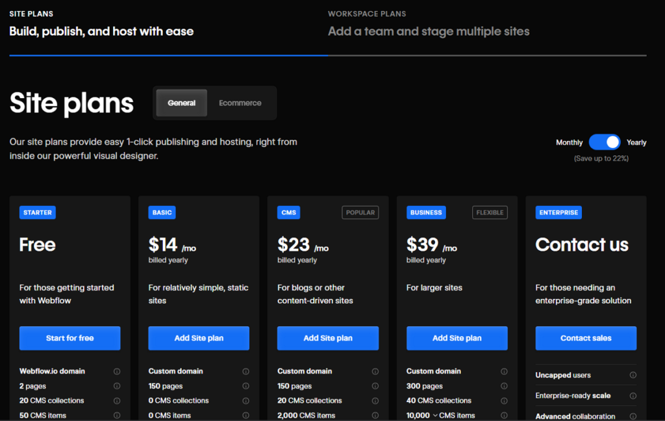The width and height of the screenshot is (665, 421).
Task: Click 'For larger sites' description
Action: pos(434,288)
